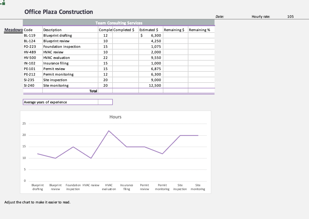The height and width of the screenshot is (219, 309).
Task: Click the HVAC evaluation axis label in the chart
Action: pos(109,187)
